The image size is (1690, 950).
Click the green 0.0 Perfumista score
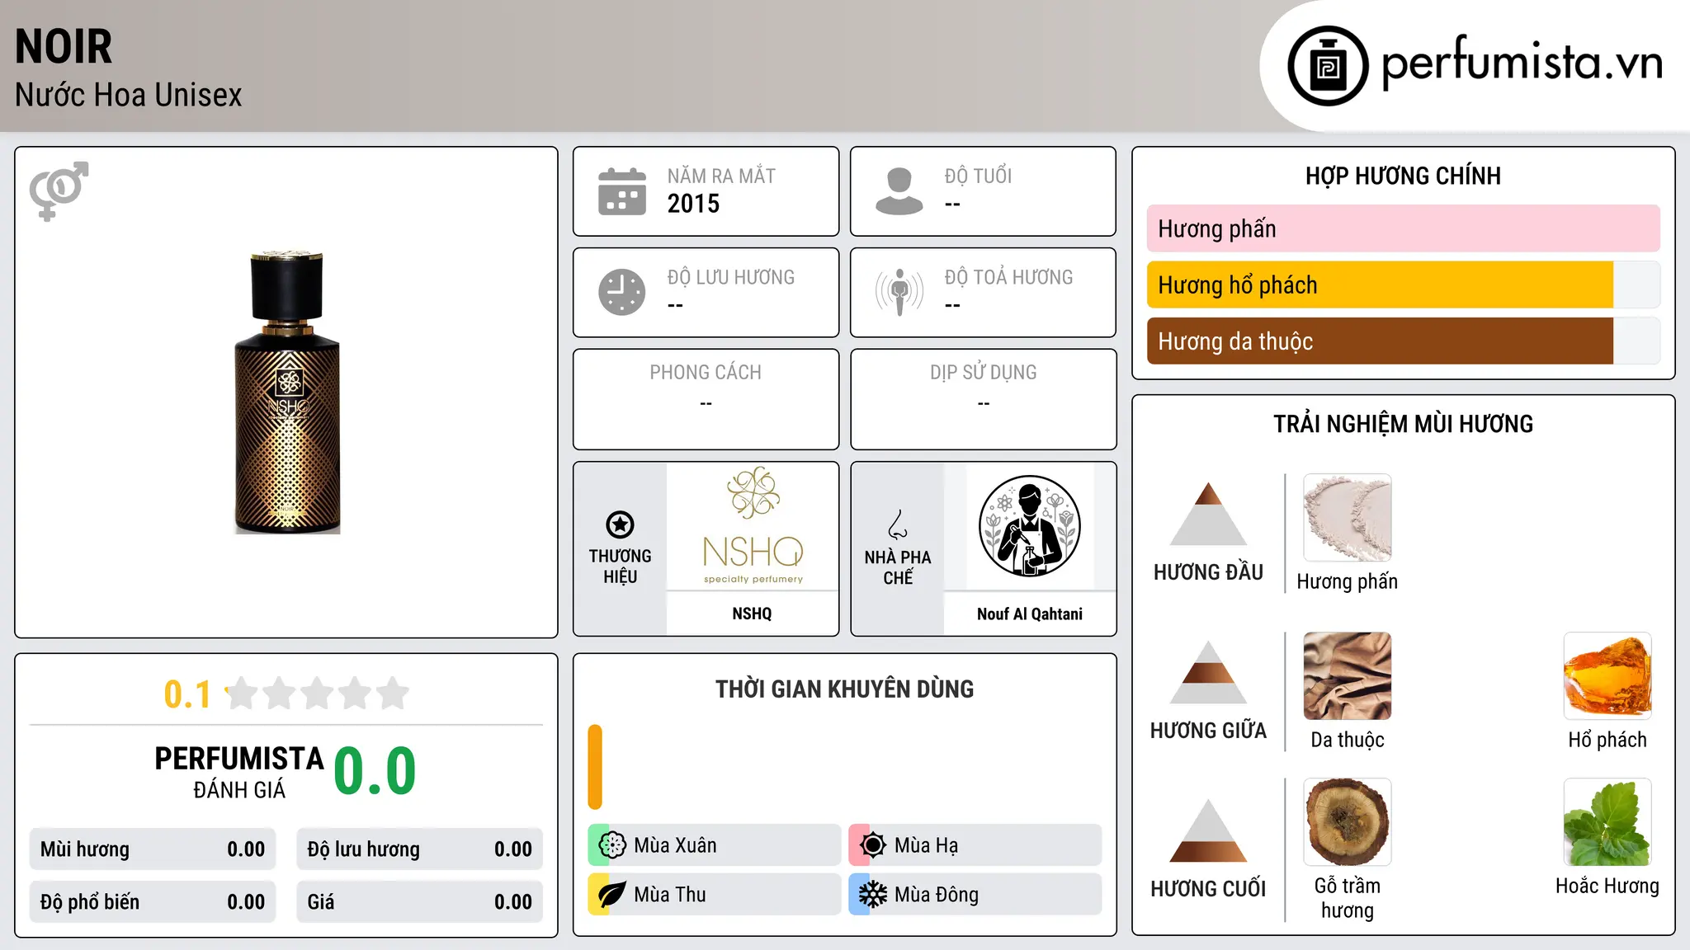click(375, 771)
